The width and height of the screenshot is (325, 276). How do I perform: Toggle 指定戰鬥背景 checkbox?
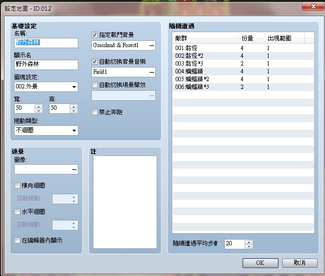(x=94, y=35)
